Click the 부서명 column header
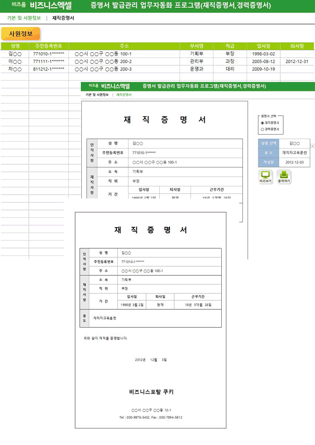This screenshot has width=315, height=445. click(x=197, y=46)
